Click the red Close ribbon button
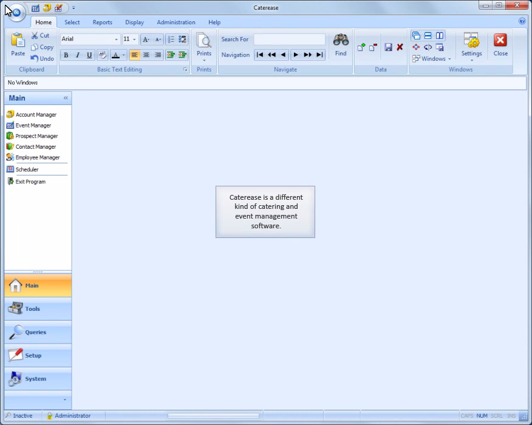This screenshot has height=425, width=532. [500, 45]
